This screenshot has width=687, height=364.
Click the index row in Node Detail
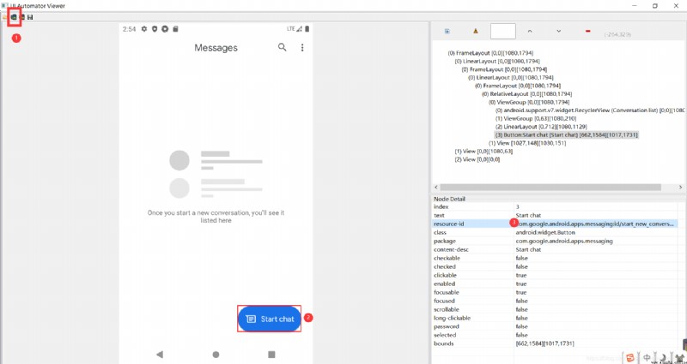555,206
